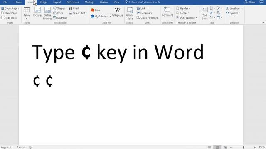Image resolution: width=266 pixels, height=149 pixels.
Task: Click the 132% zoom level
Action: (262, 147)
